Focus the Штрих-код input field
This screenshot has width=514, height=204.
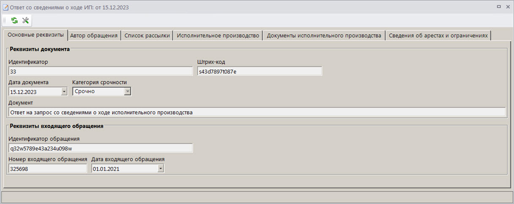260,71
